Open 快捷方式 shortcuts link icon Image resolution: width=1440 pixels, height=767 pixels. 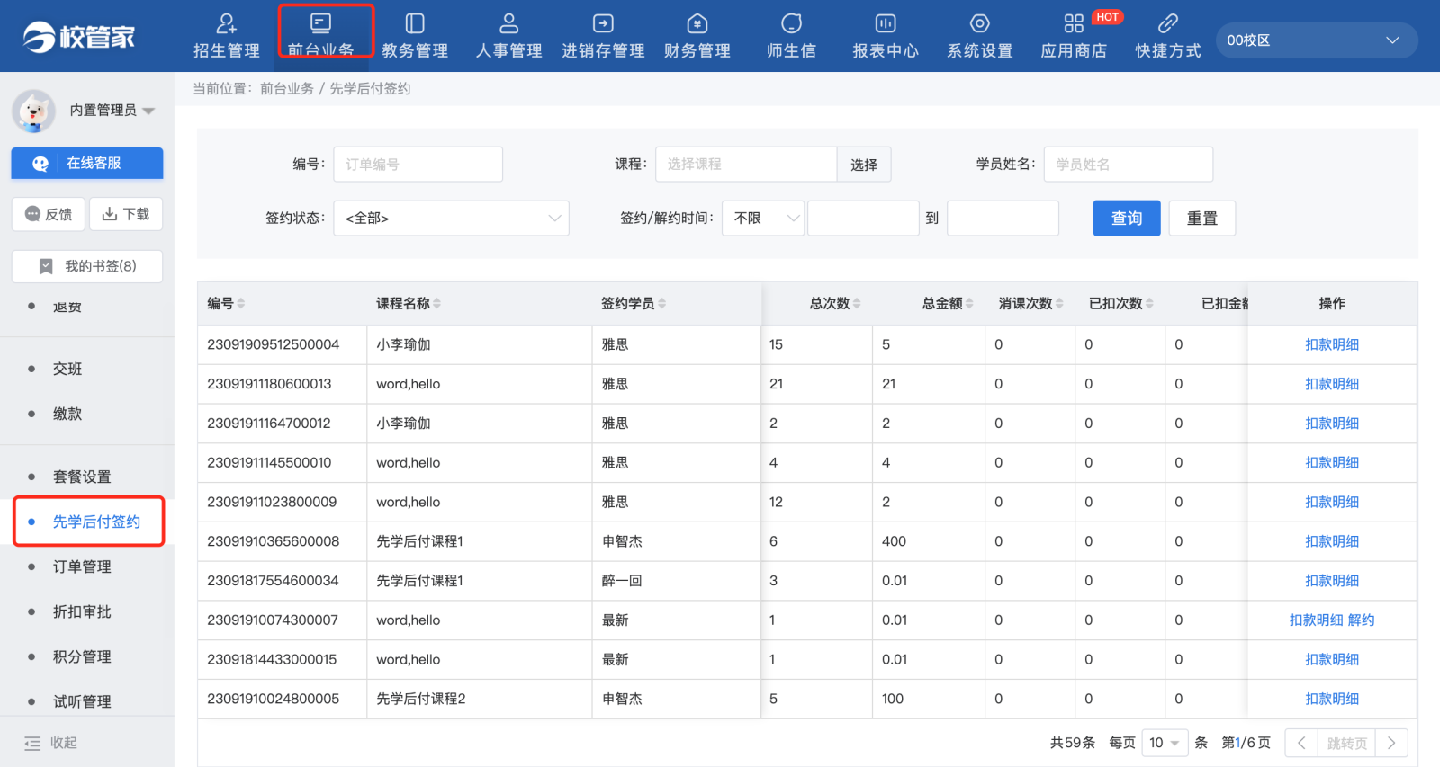1168,23
